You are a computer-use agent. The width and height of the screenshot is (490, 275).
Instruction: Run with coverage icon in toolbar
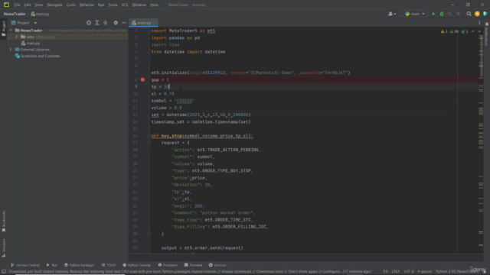[450, 14]
